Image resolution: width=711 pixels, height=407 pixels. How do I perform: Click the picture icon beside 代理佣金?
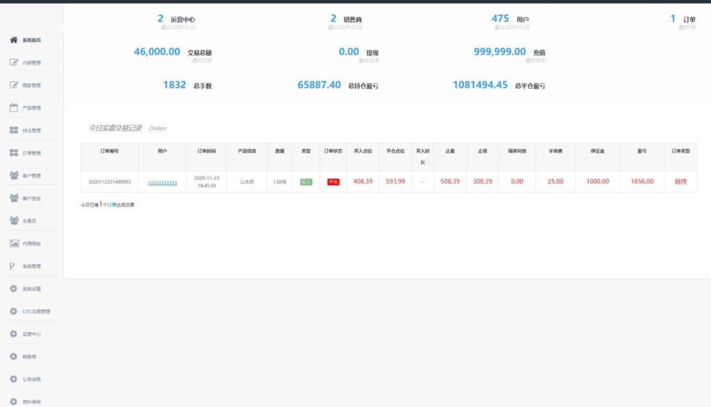[x=14, y=243]
